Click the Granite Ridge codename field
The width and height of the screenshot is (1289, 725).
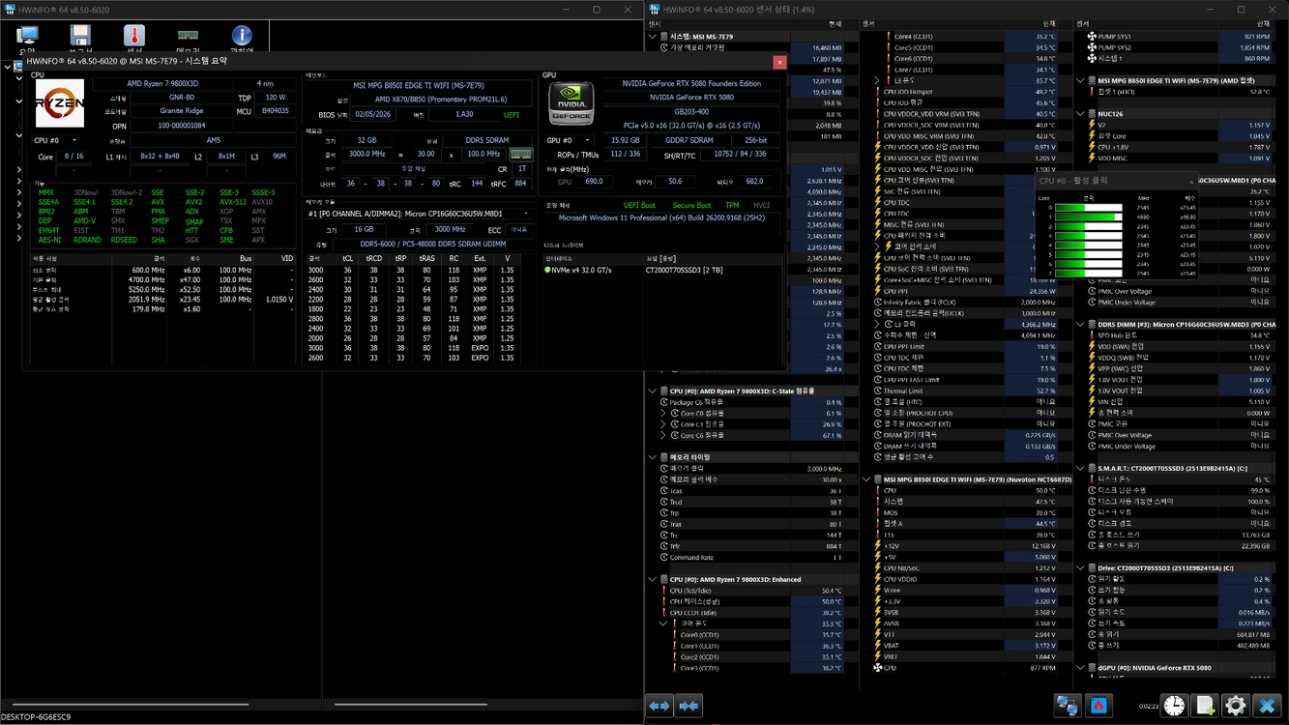point(182,111)
